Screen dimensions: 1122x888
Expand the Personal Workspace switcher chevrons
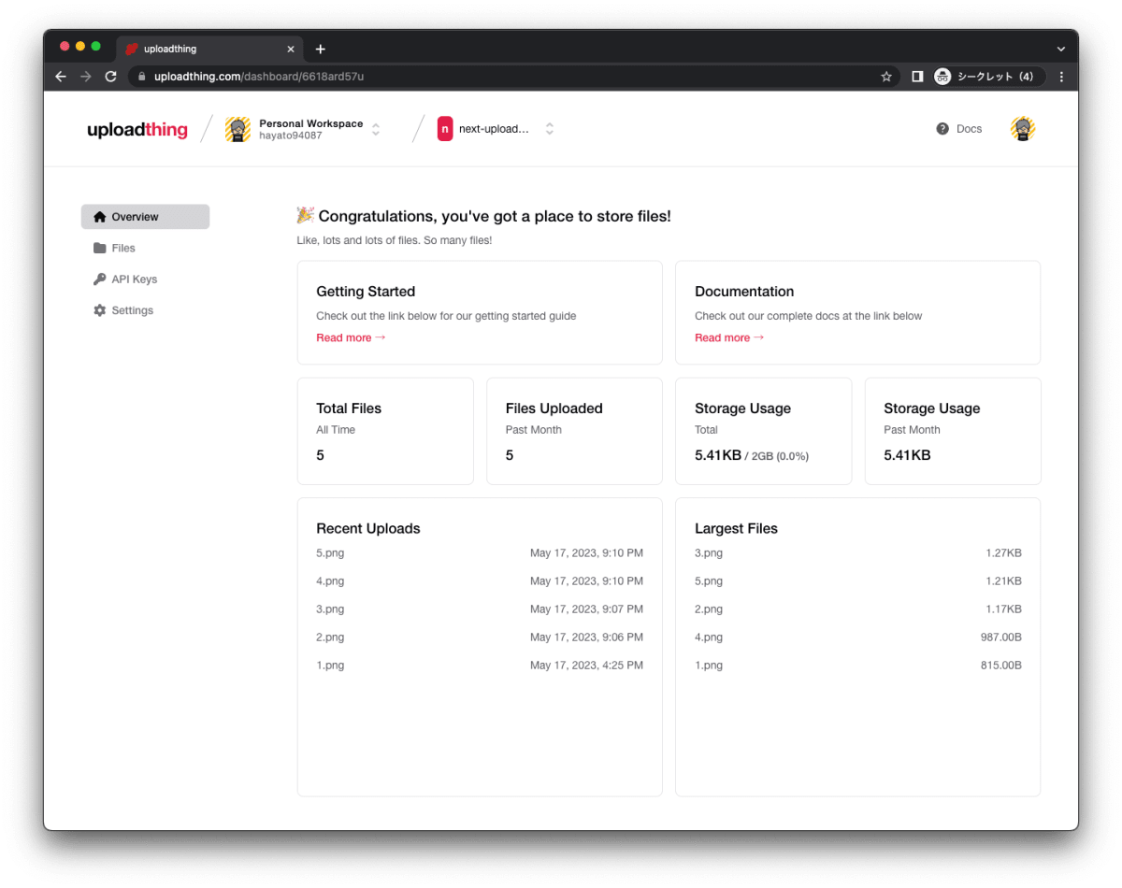point(375,128)
